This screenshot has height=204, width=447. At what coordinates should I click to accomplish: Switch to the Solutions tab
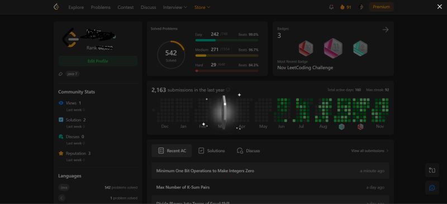(212, 151)
